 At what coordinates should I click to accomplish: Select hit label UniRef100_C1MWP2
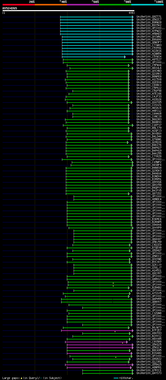coord(149,162)
